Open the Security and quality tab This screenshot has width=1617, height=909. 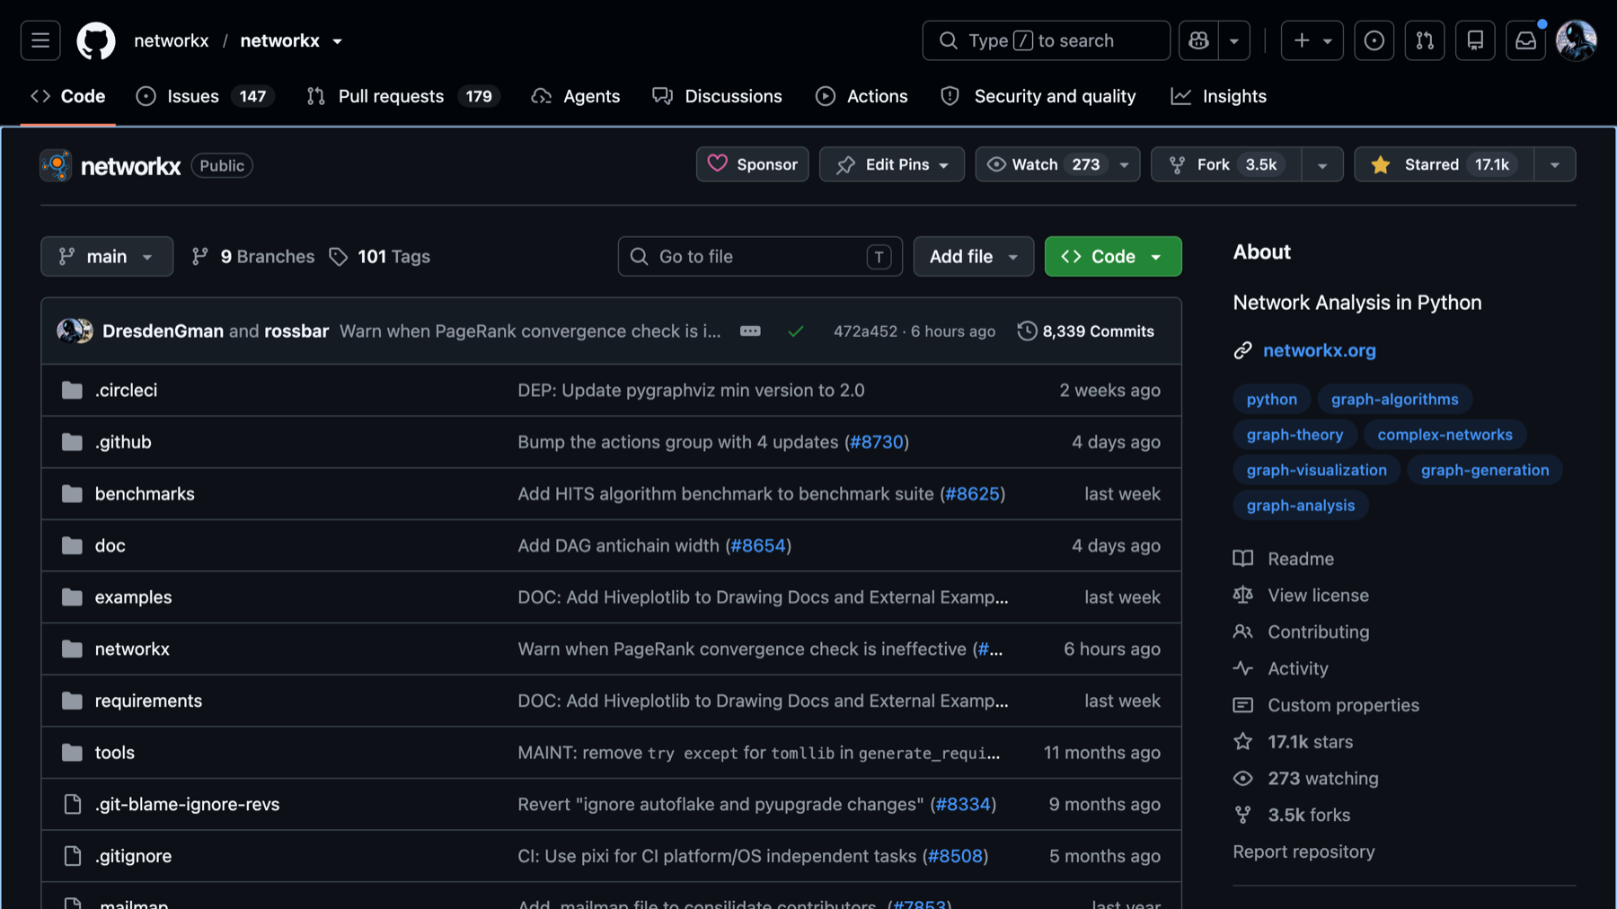(x=1038, y=96)
